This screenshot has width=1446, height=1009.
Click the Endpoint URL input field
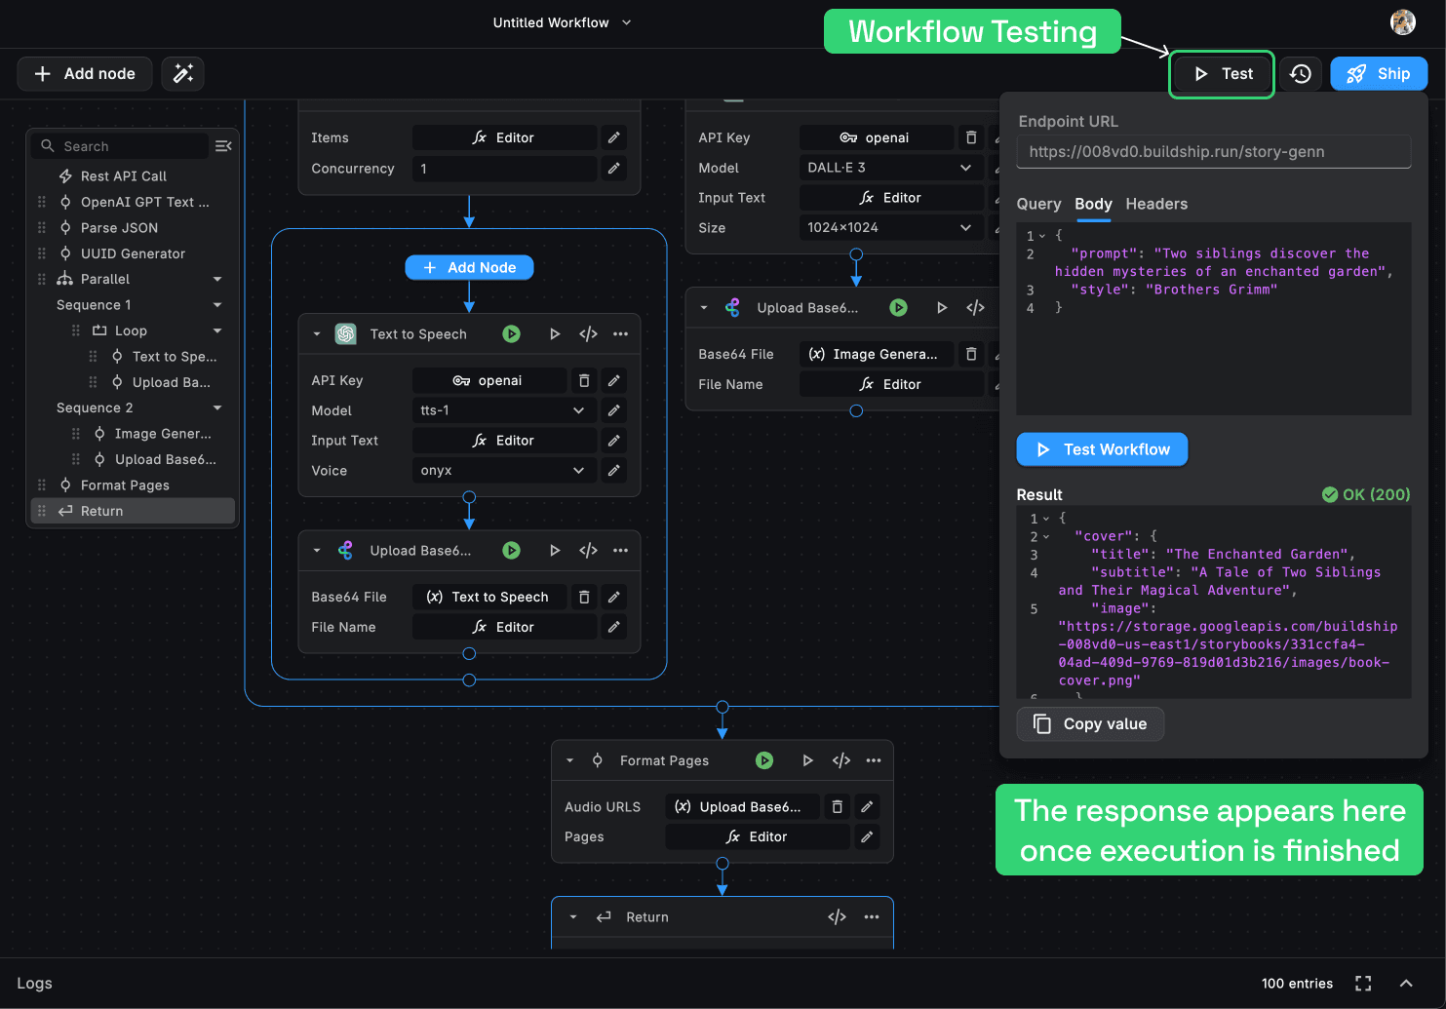(1213, 152)
